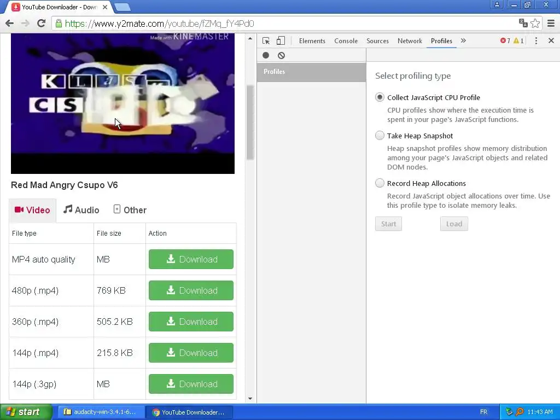Click the 505.2 KB file size cell

pos(120,322)
